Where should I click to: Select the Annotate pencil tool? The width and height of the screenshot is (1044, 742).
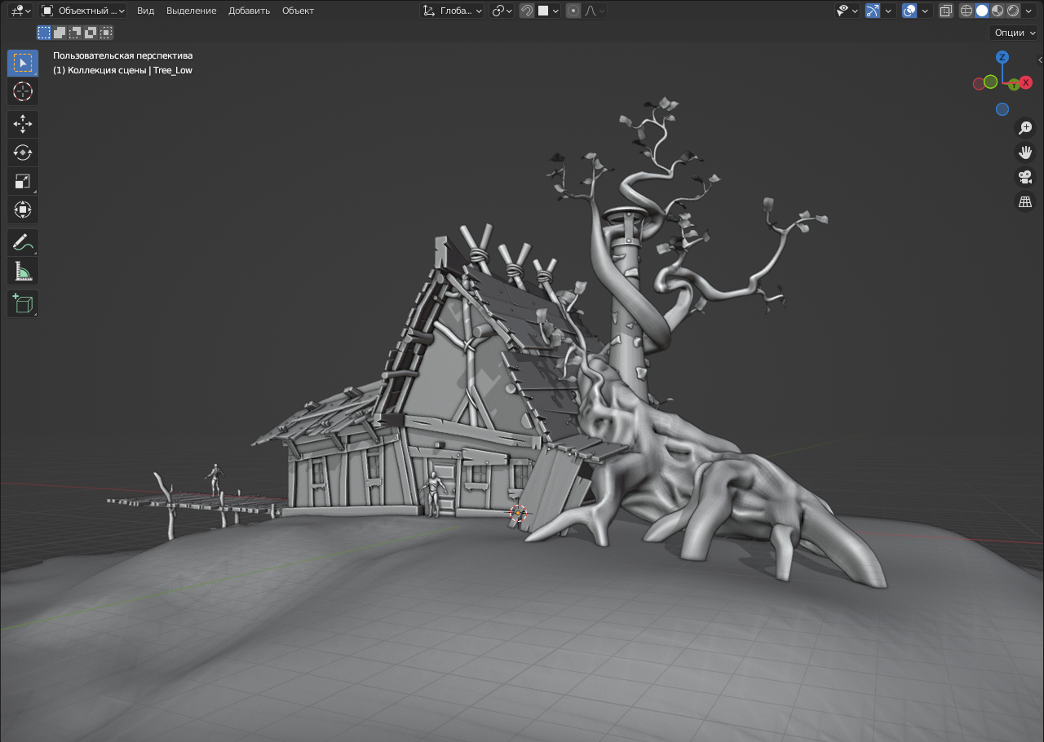point(23,242)
